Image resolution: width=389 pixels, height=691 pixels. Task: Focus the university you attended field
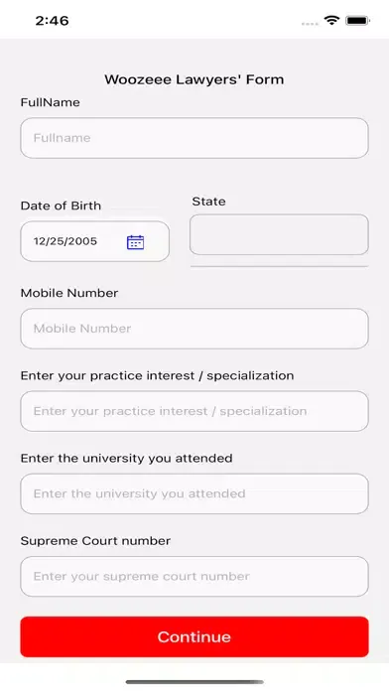[194, 493]
